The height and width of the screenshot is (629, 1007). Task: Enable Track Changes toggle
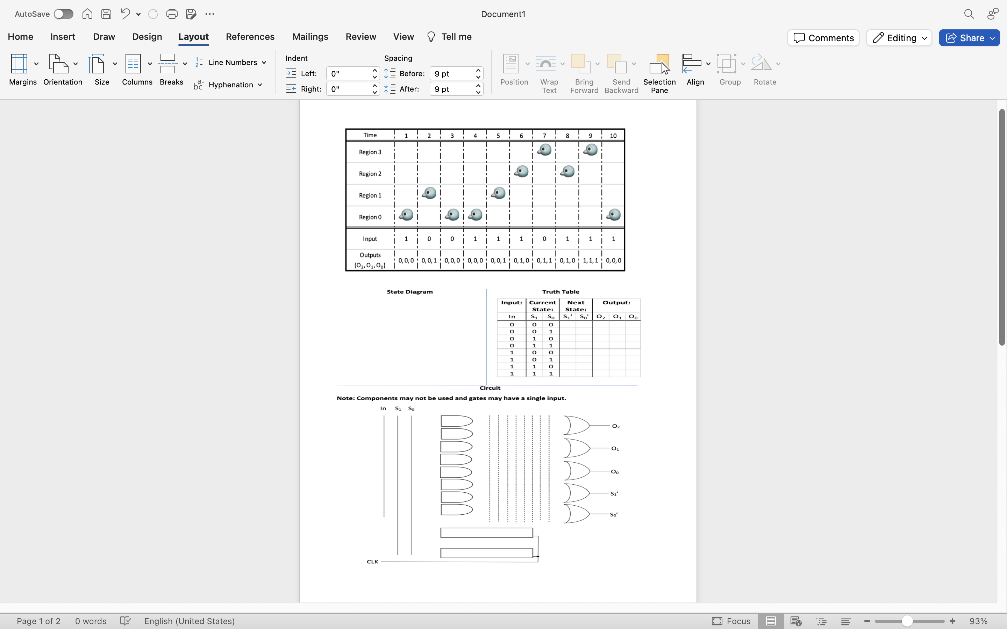360,36
